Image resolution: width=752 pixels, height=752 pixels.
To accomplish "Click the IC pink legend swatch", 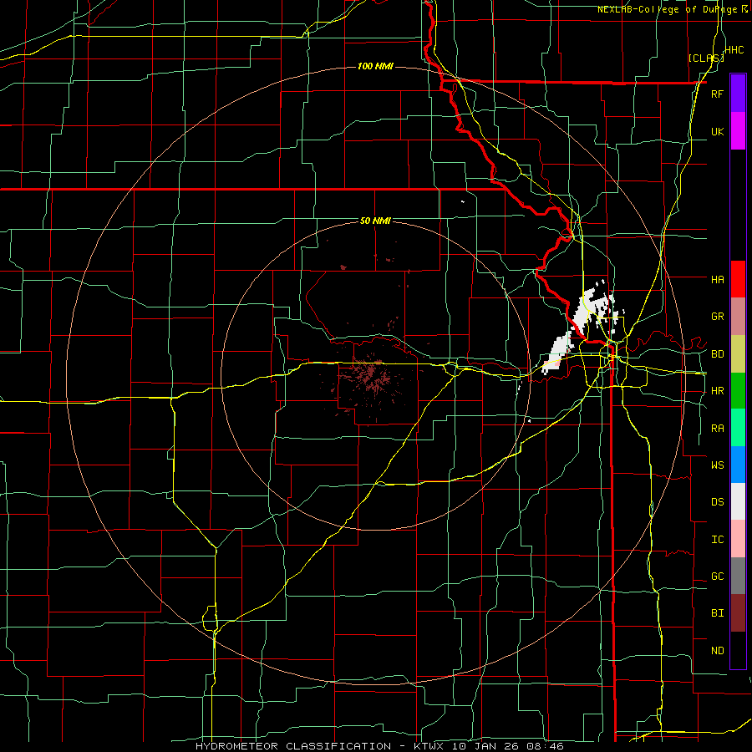I will pyautogui.click(x=738, y=539).
